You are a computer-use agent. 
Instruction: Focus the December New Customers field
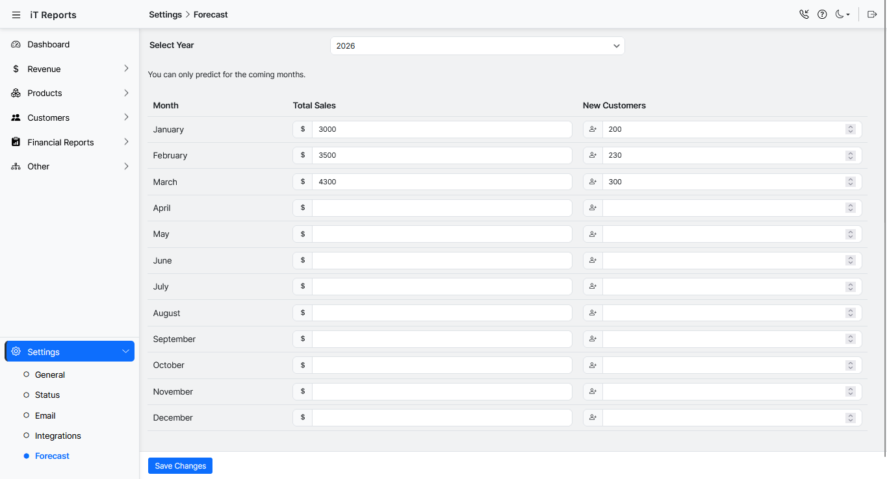721,418
